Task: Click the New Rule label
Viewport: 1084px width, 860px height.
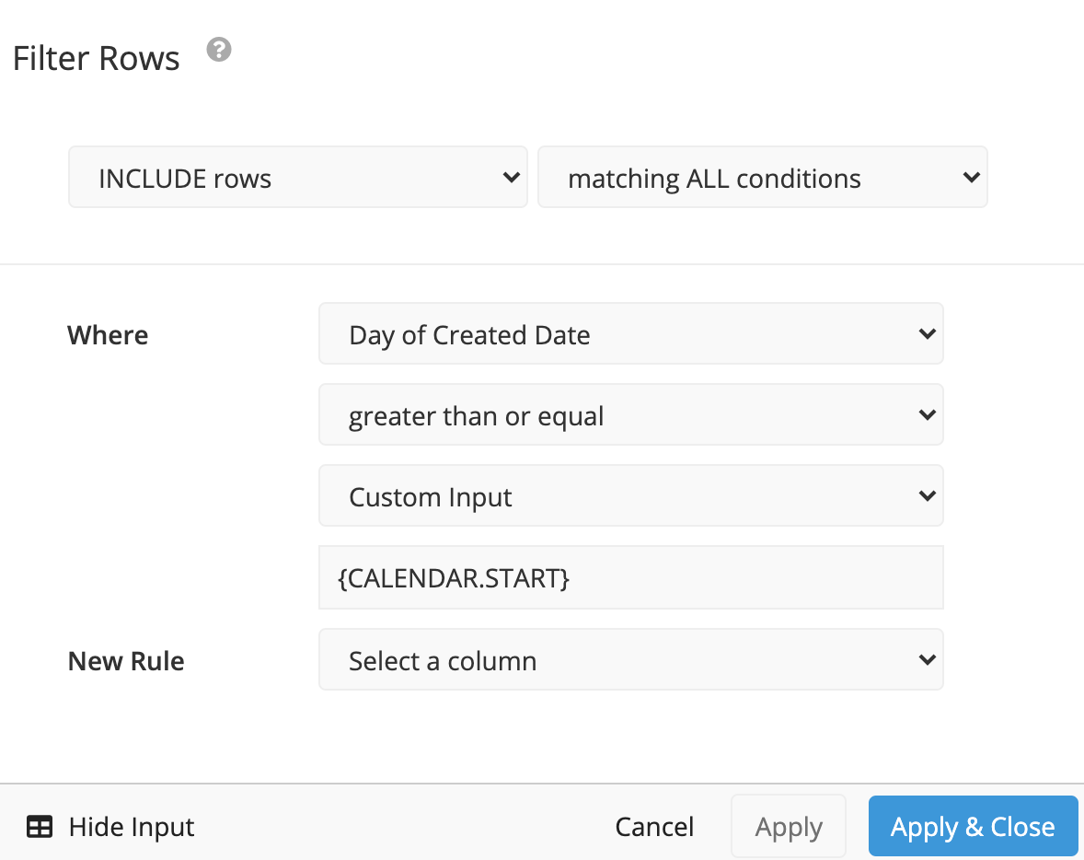Action: point(126,661)
